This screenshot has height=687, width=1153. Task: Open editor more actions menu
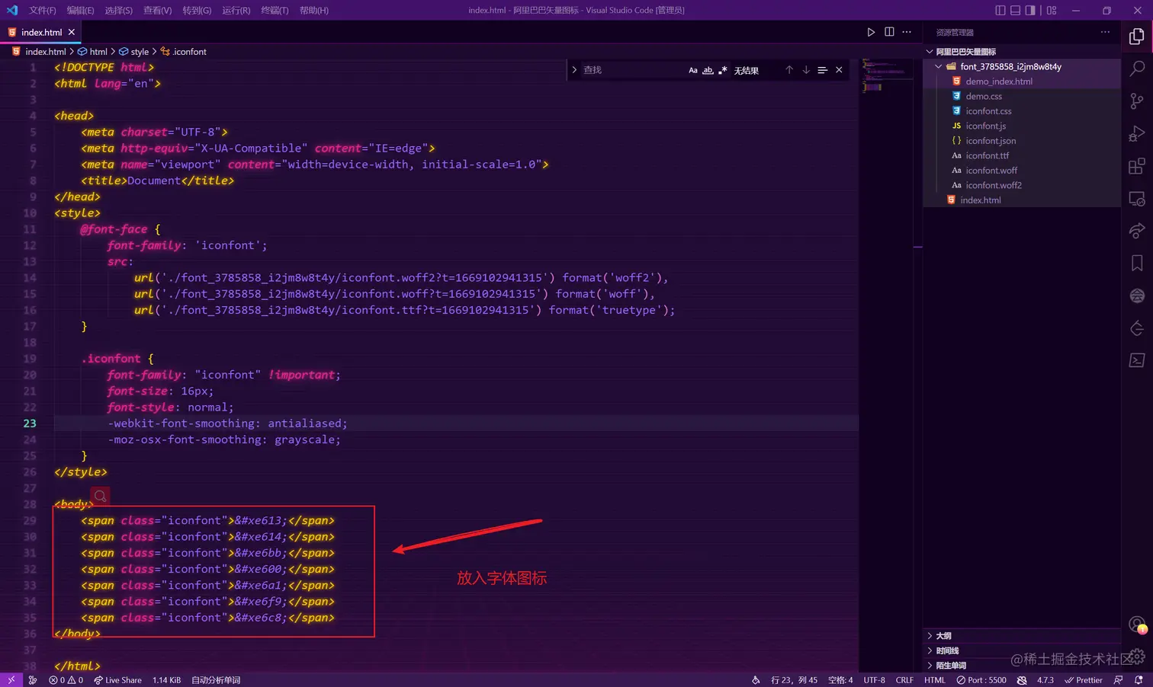[x=907, y=32]
